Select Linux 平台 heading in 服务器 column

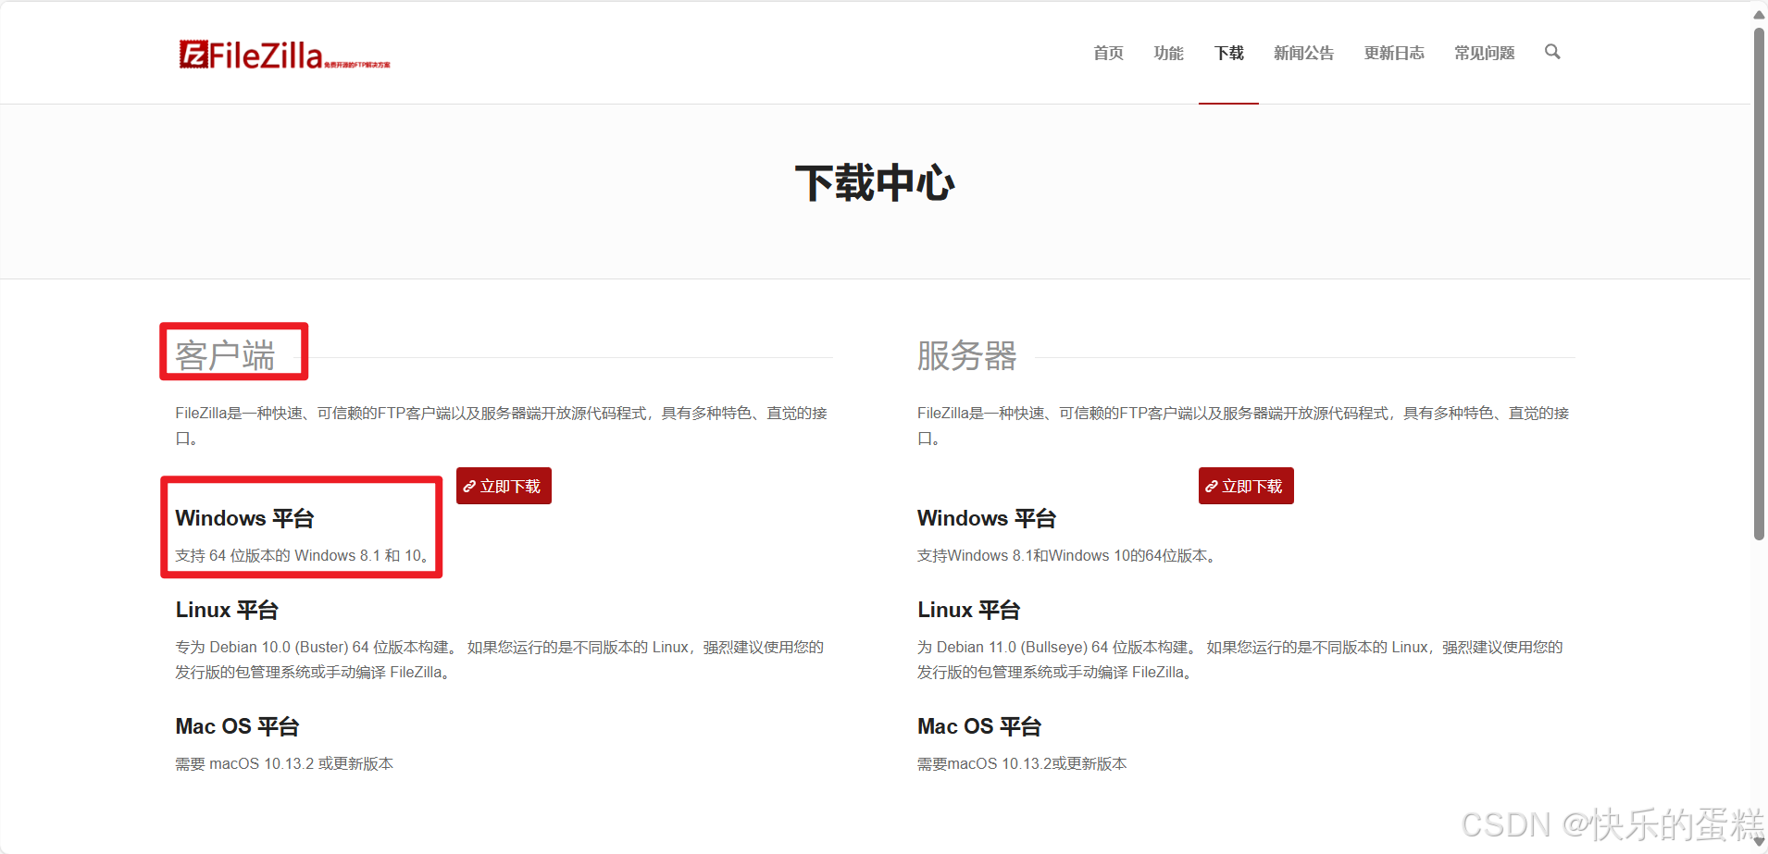pos(969,610)
